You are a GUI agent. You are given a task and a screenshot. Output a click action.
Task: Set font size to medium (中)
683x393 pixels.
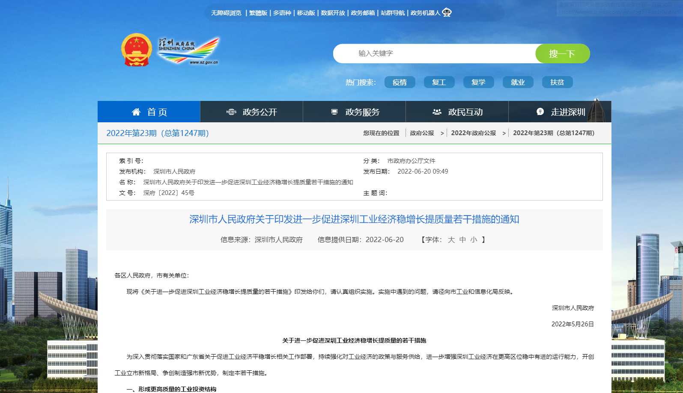point(462,240)
